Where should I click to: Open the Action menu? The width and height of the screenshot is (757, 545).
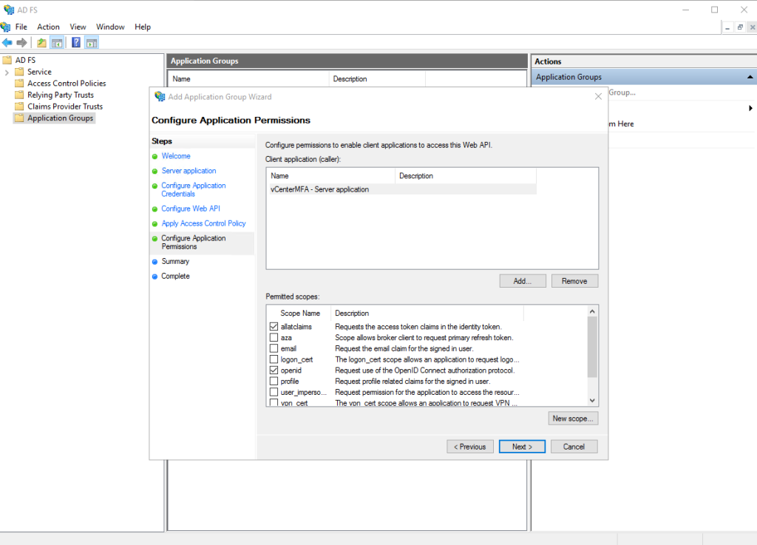48,27
